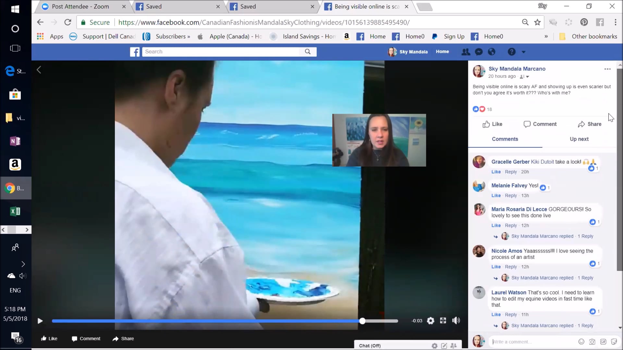Viewport: 623px width, 350px height.
Task: Reply to Melanie Falvey's comment
Action: pos(511,195)
